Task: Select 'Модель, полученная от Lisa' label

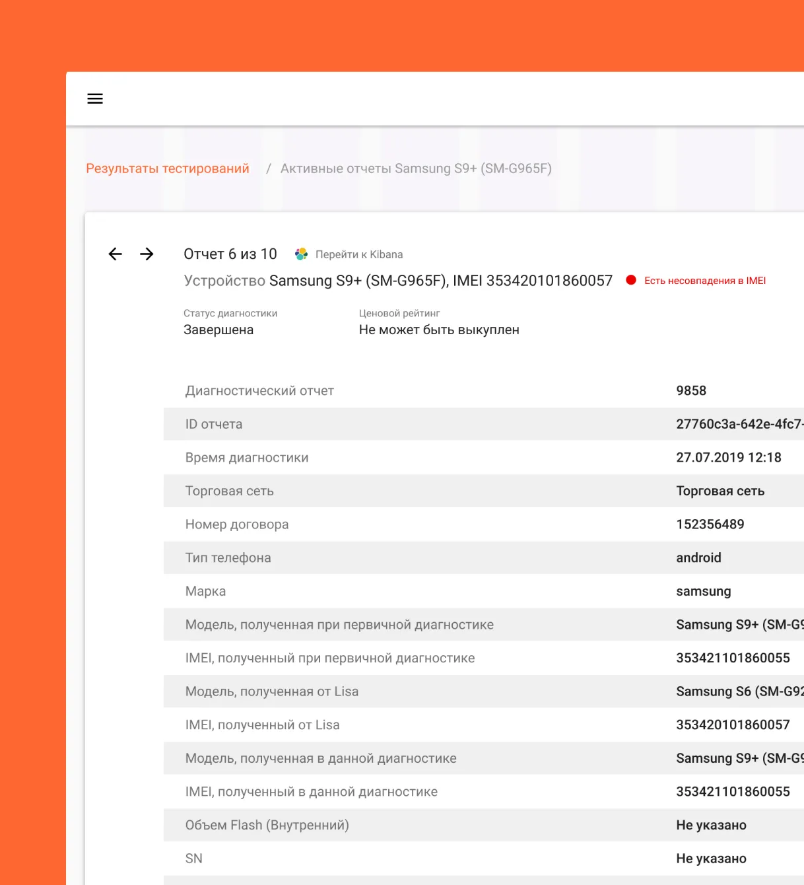Action: click(272, 691)
